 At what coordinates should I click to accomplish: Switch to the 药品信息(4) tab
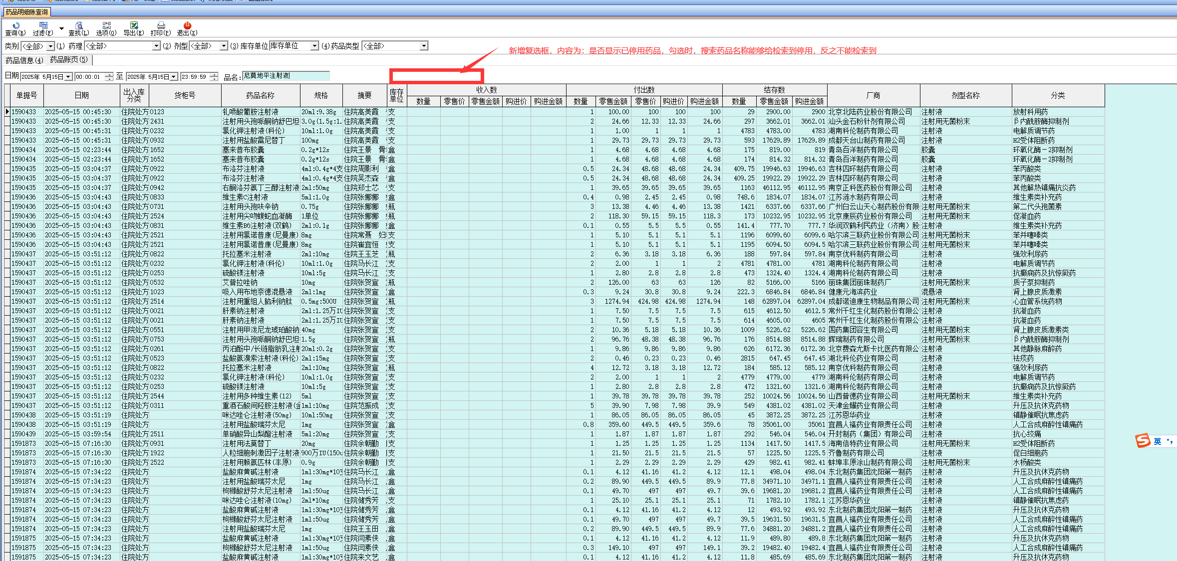click(x=24, y=60)
